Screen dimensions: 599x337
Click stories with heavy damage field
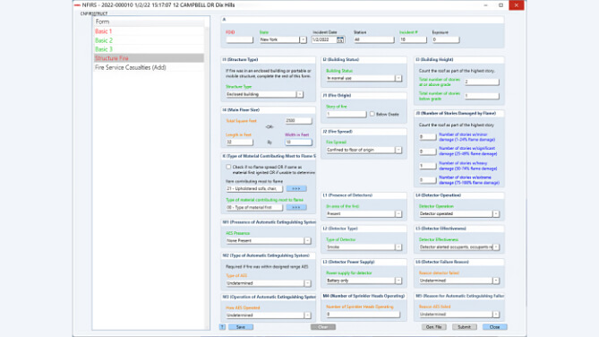[x=427, y=166]
